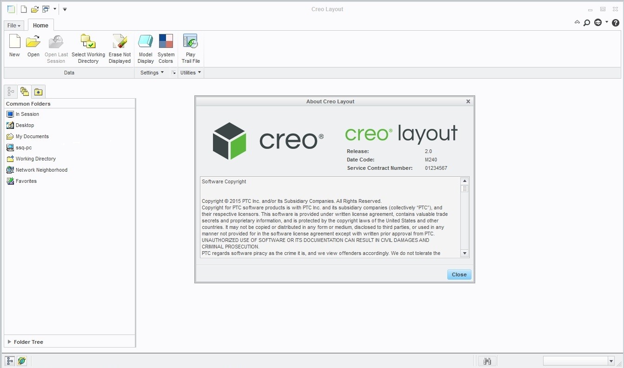Open Creo Help question mark

[x=616, y=22]
